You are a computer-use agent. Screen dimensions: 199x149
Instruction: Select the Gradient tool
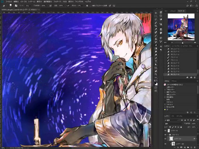tap(156, 48)
